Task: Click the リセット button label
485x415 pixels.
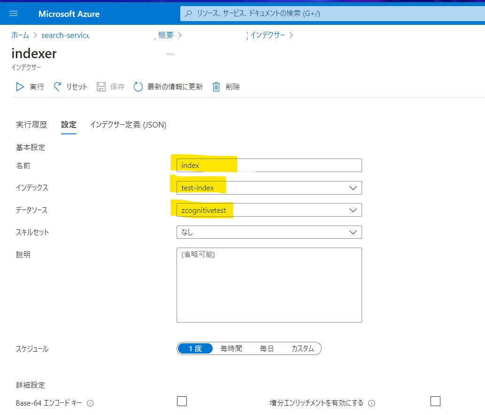Action: tap(77, 87)
